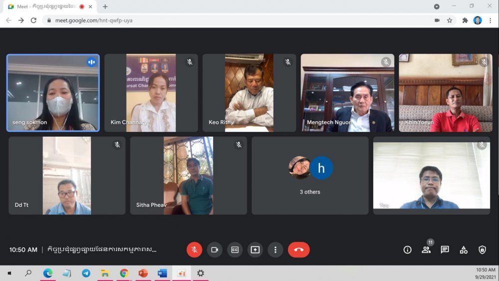Turn off the camera
Viewport: 499px width, 281px height.
coord(215,250)
